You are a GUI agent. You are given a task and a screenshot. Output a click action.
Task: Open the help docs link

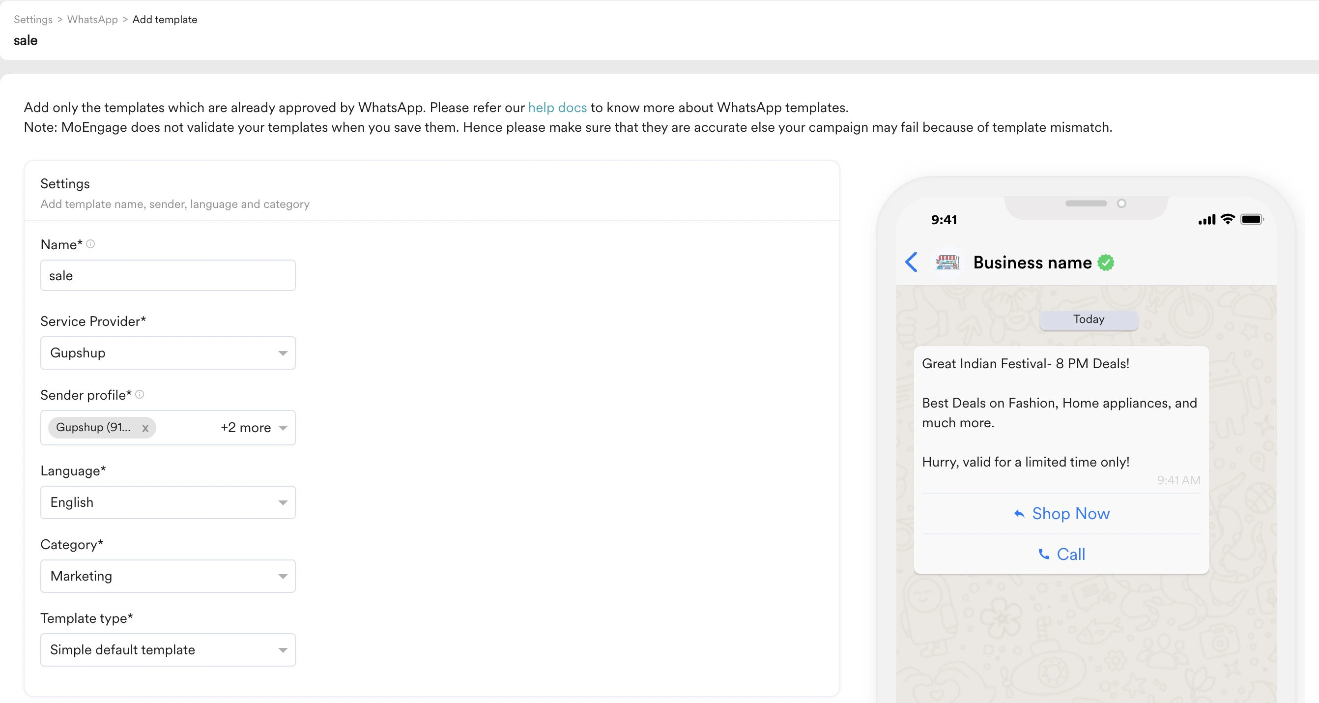[557, 108]
